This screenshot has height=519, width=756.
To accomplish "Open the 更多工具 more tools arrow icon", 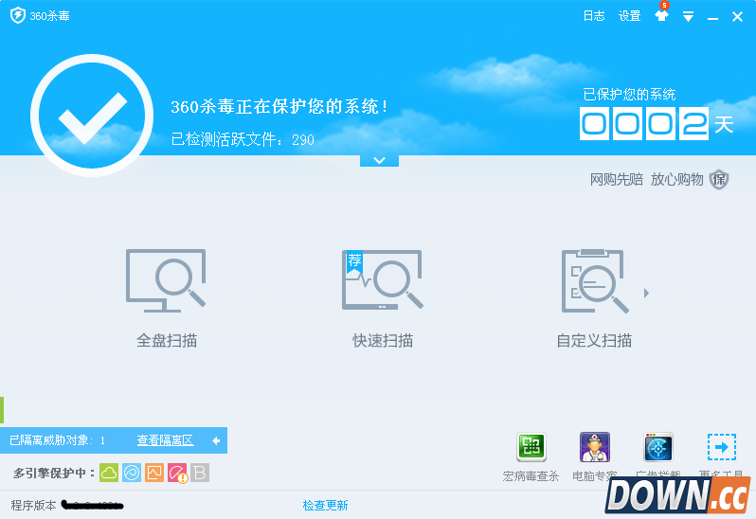I will click(x=722, y=447).
